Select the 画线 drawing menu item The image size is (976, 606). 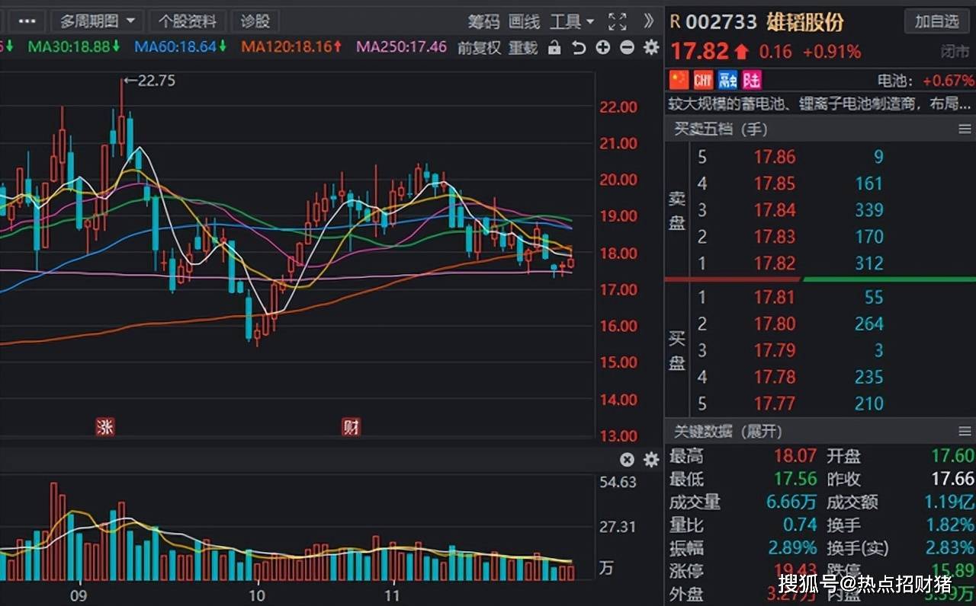click(x=524, y=21)
